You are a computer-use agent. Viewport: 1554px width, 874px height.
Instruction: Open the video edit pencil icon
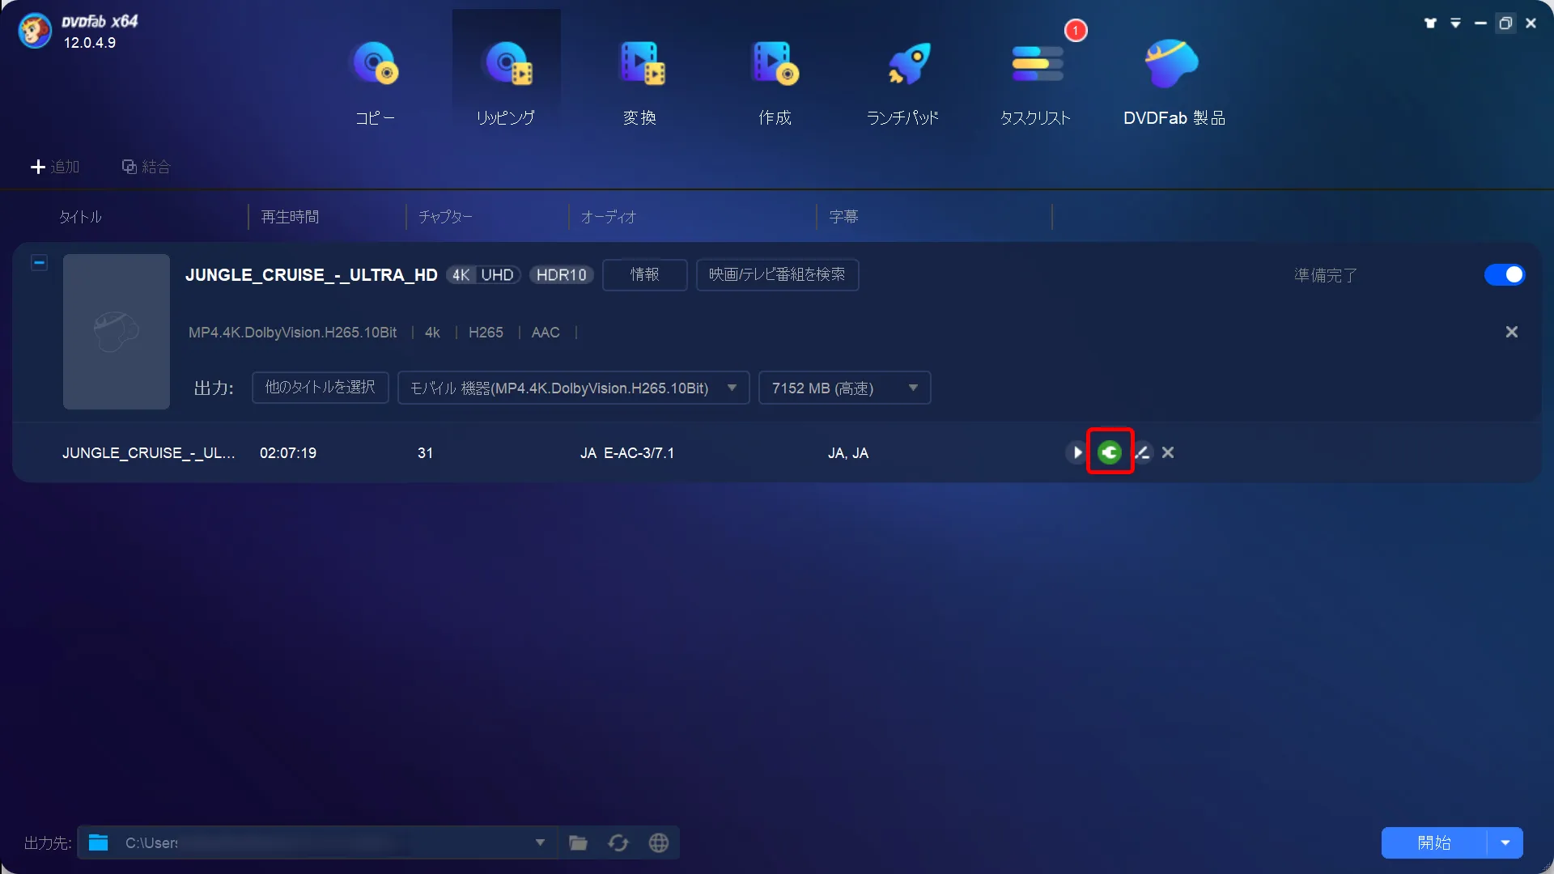point(1142,452)
